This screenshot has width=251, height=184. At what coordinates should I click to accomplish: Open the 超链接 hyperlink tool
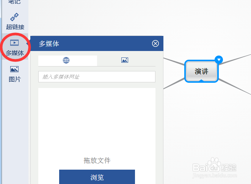point(15,22)
